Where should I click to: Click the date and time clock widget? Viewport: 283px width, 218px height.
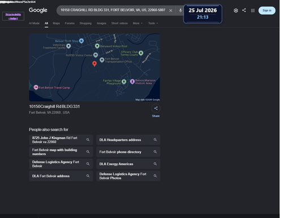[203, 14]
